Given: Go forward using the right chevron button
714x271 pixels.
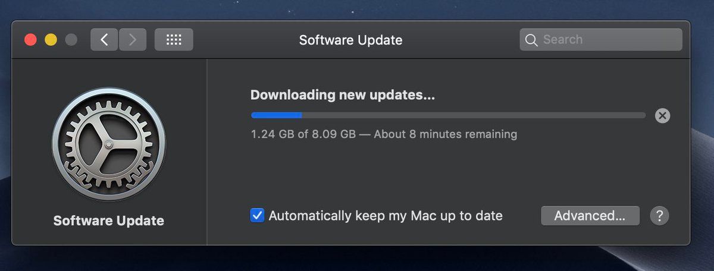Looking at the screenshot, I should [x=132, y=40].
